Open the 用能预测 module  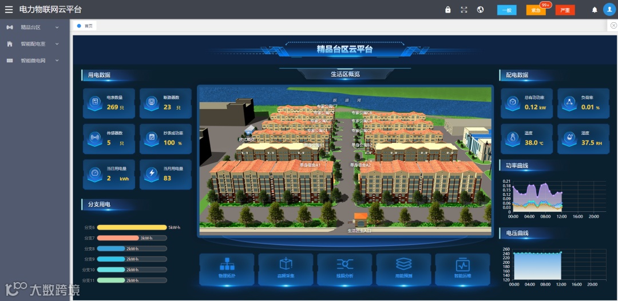tap(403, 270)
